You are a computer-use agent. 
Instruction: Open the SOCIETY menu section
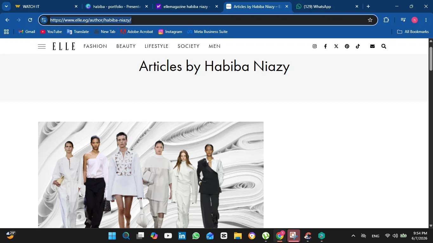(188, 46)
